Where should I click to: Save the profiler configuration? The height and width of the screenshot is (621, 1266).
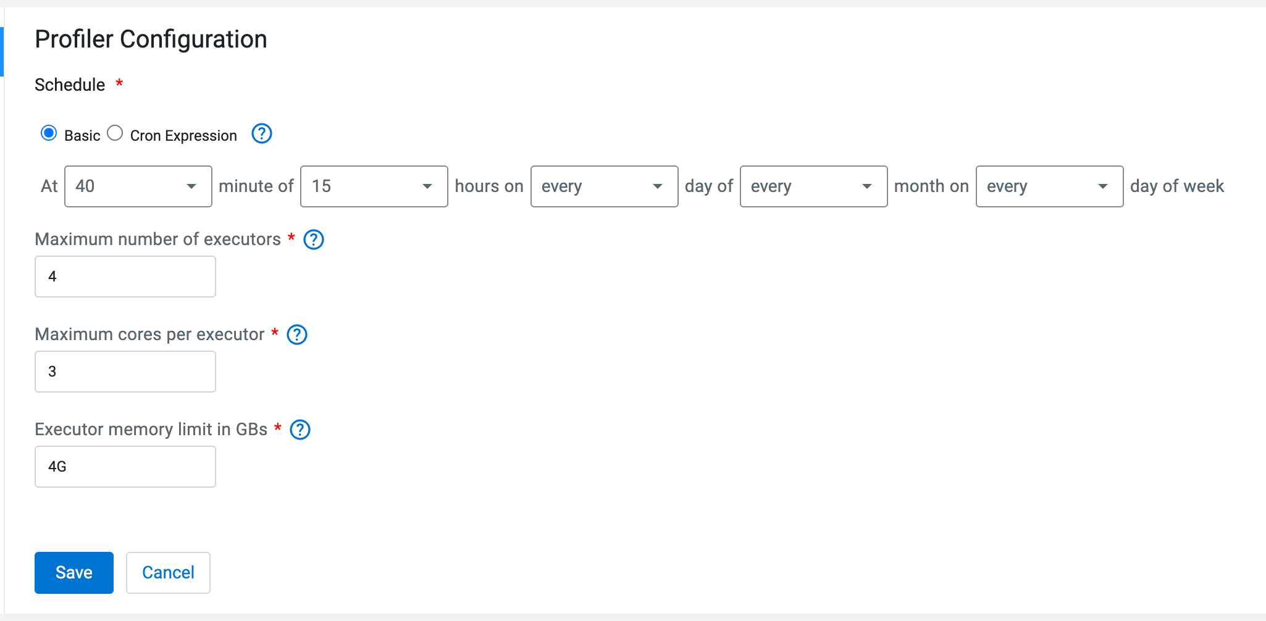(74, 573)
